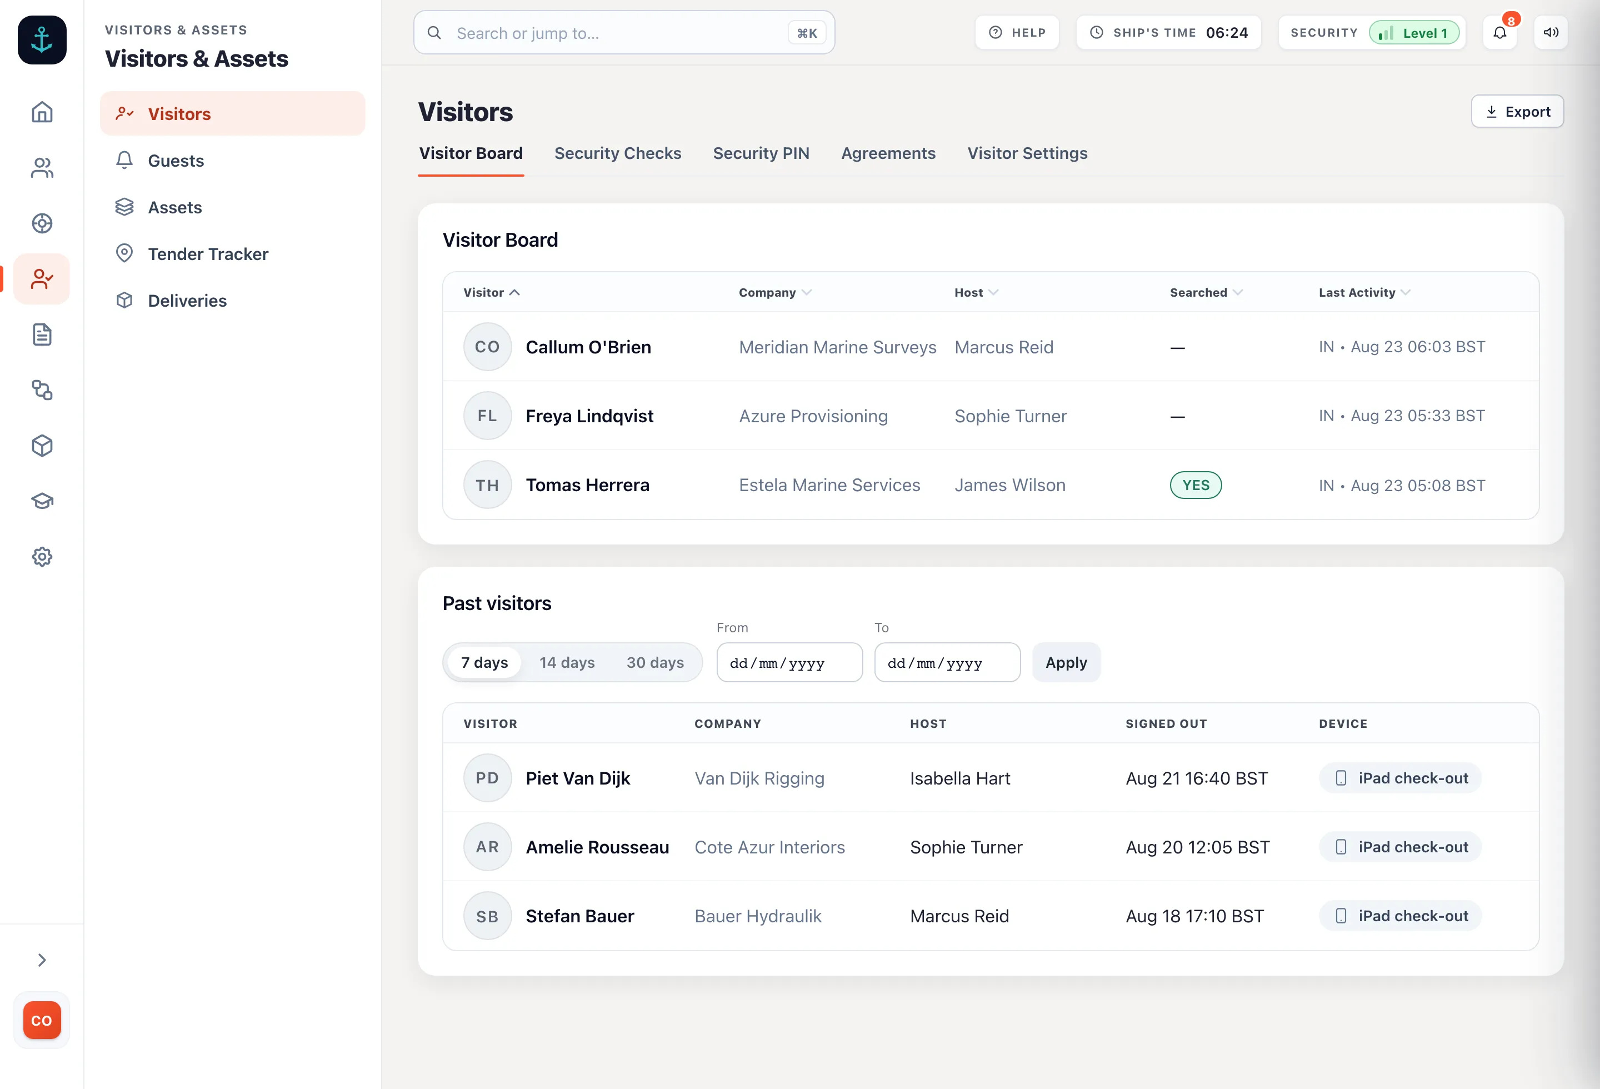The image size is (1600, 1089).
Task: Select the 30 days range option
Action: coord(655,662)
